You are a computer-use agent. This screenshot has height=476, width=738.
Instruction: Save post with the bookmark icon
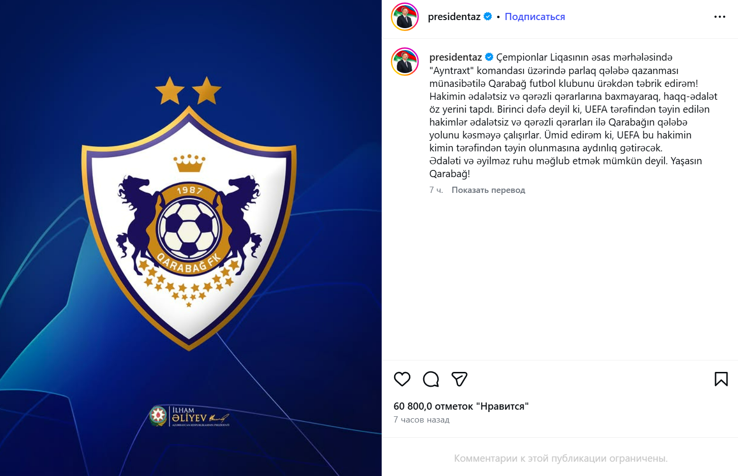(x=721, y=379)
